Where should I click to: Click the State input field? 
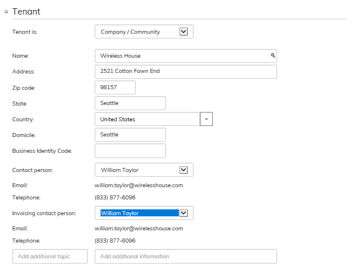coord(130,103)
